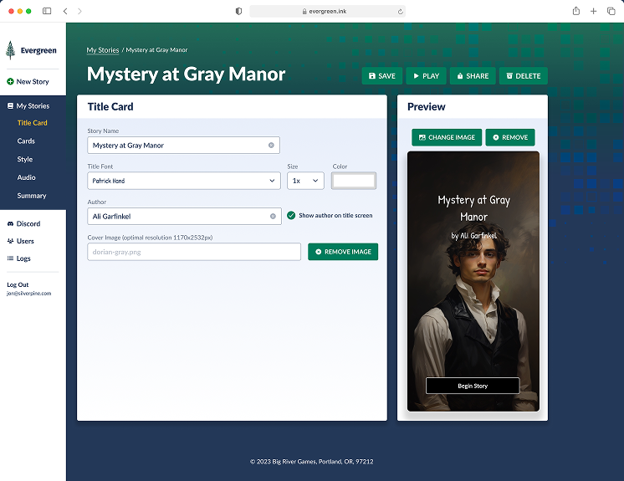
Task: Click the DELETE button
Action: point(524,76)
